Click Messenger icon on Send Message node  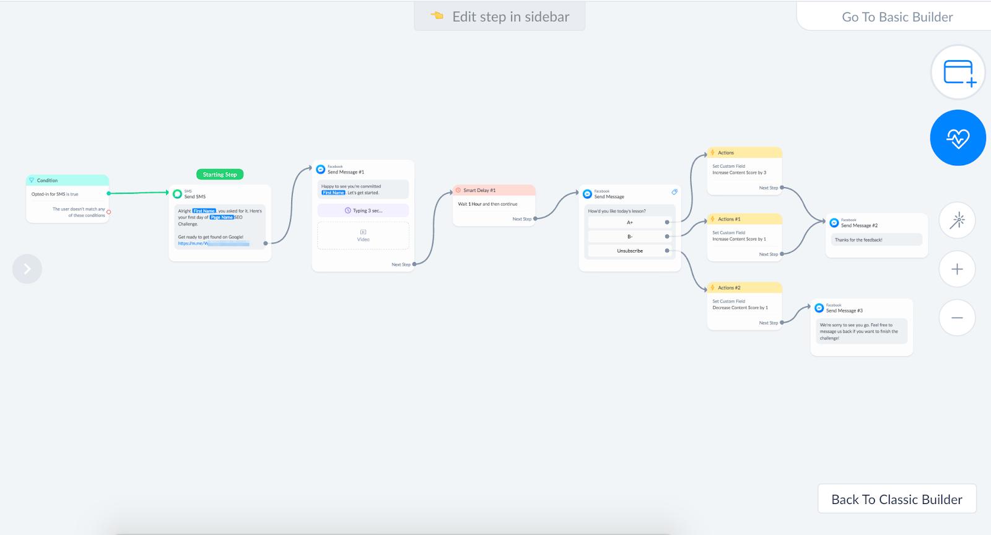tap(588, 194)
